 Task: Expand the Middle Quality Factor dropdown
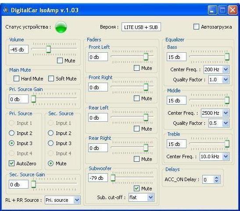[x=226, y=123]
